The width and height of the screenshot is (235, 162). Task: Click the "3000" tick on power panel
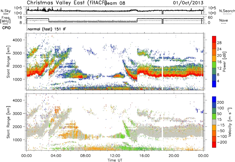point(17,53)
